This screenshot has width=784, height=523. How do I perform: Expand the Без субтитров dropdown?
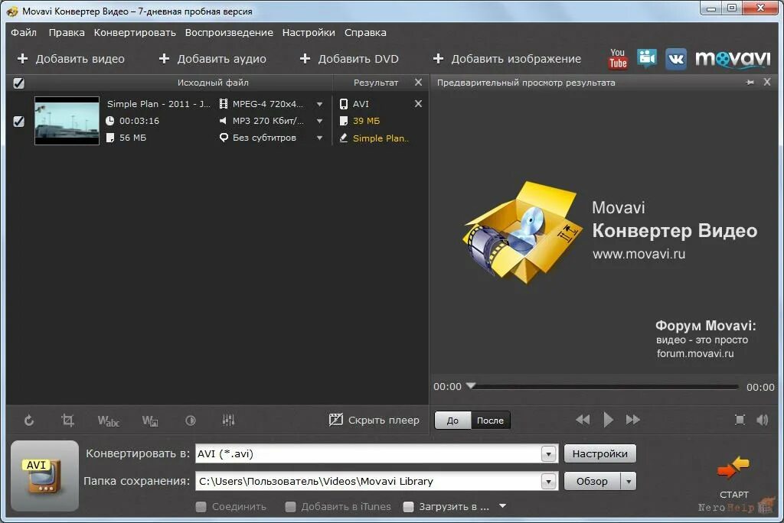tap(319, 138)
